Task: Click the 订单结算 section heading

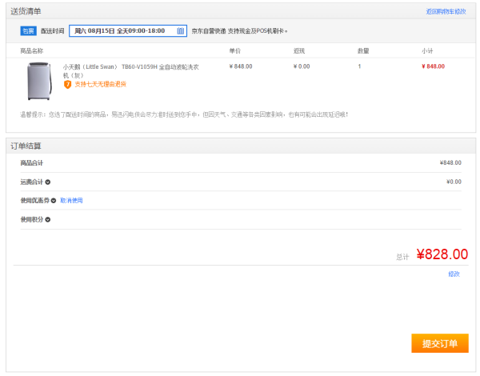Action: point(26,146)
